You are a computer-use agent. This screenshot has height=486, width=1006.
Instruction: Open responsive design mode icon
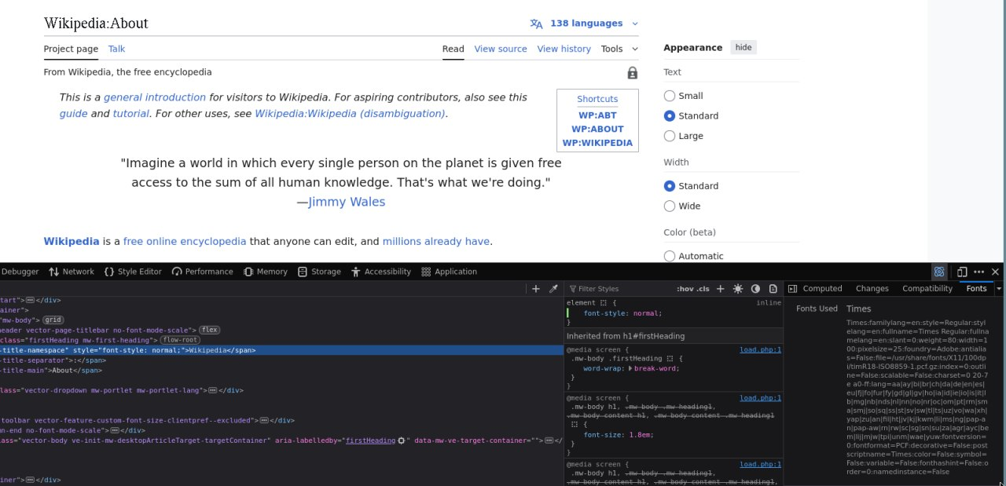click(x=961, y=272)
